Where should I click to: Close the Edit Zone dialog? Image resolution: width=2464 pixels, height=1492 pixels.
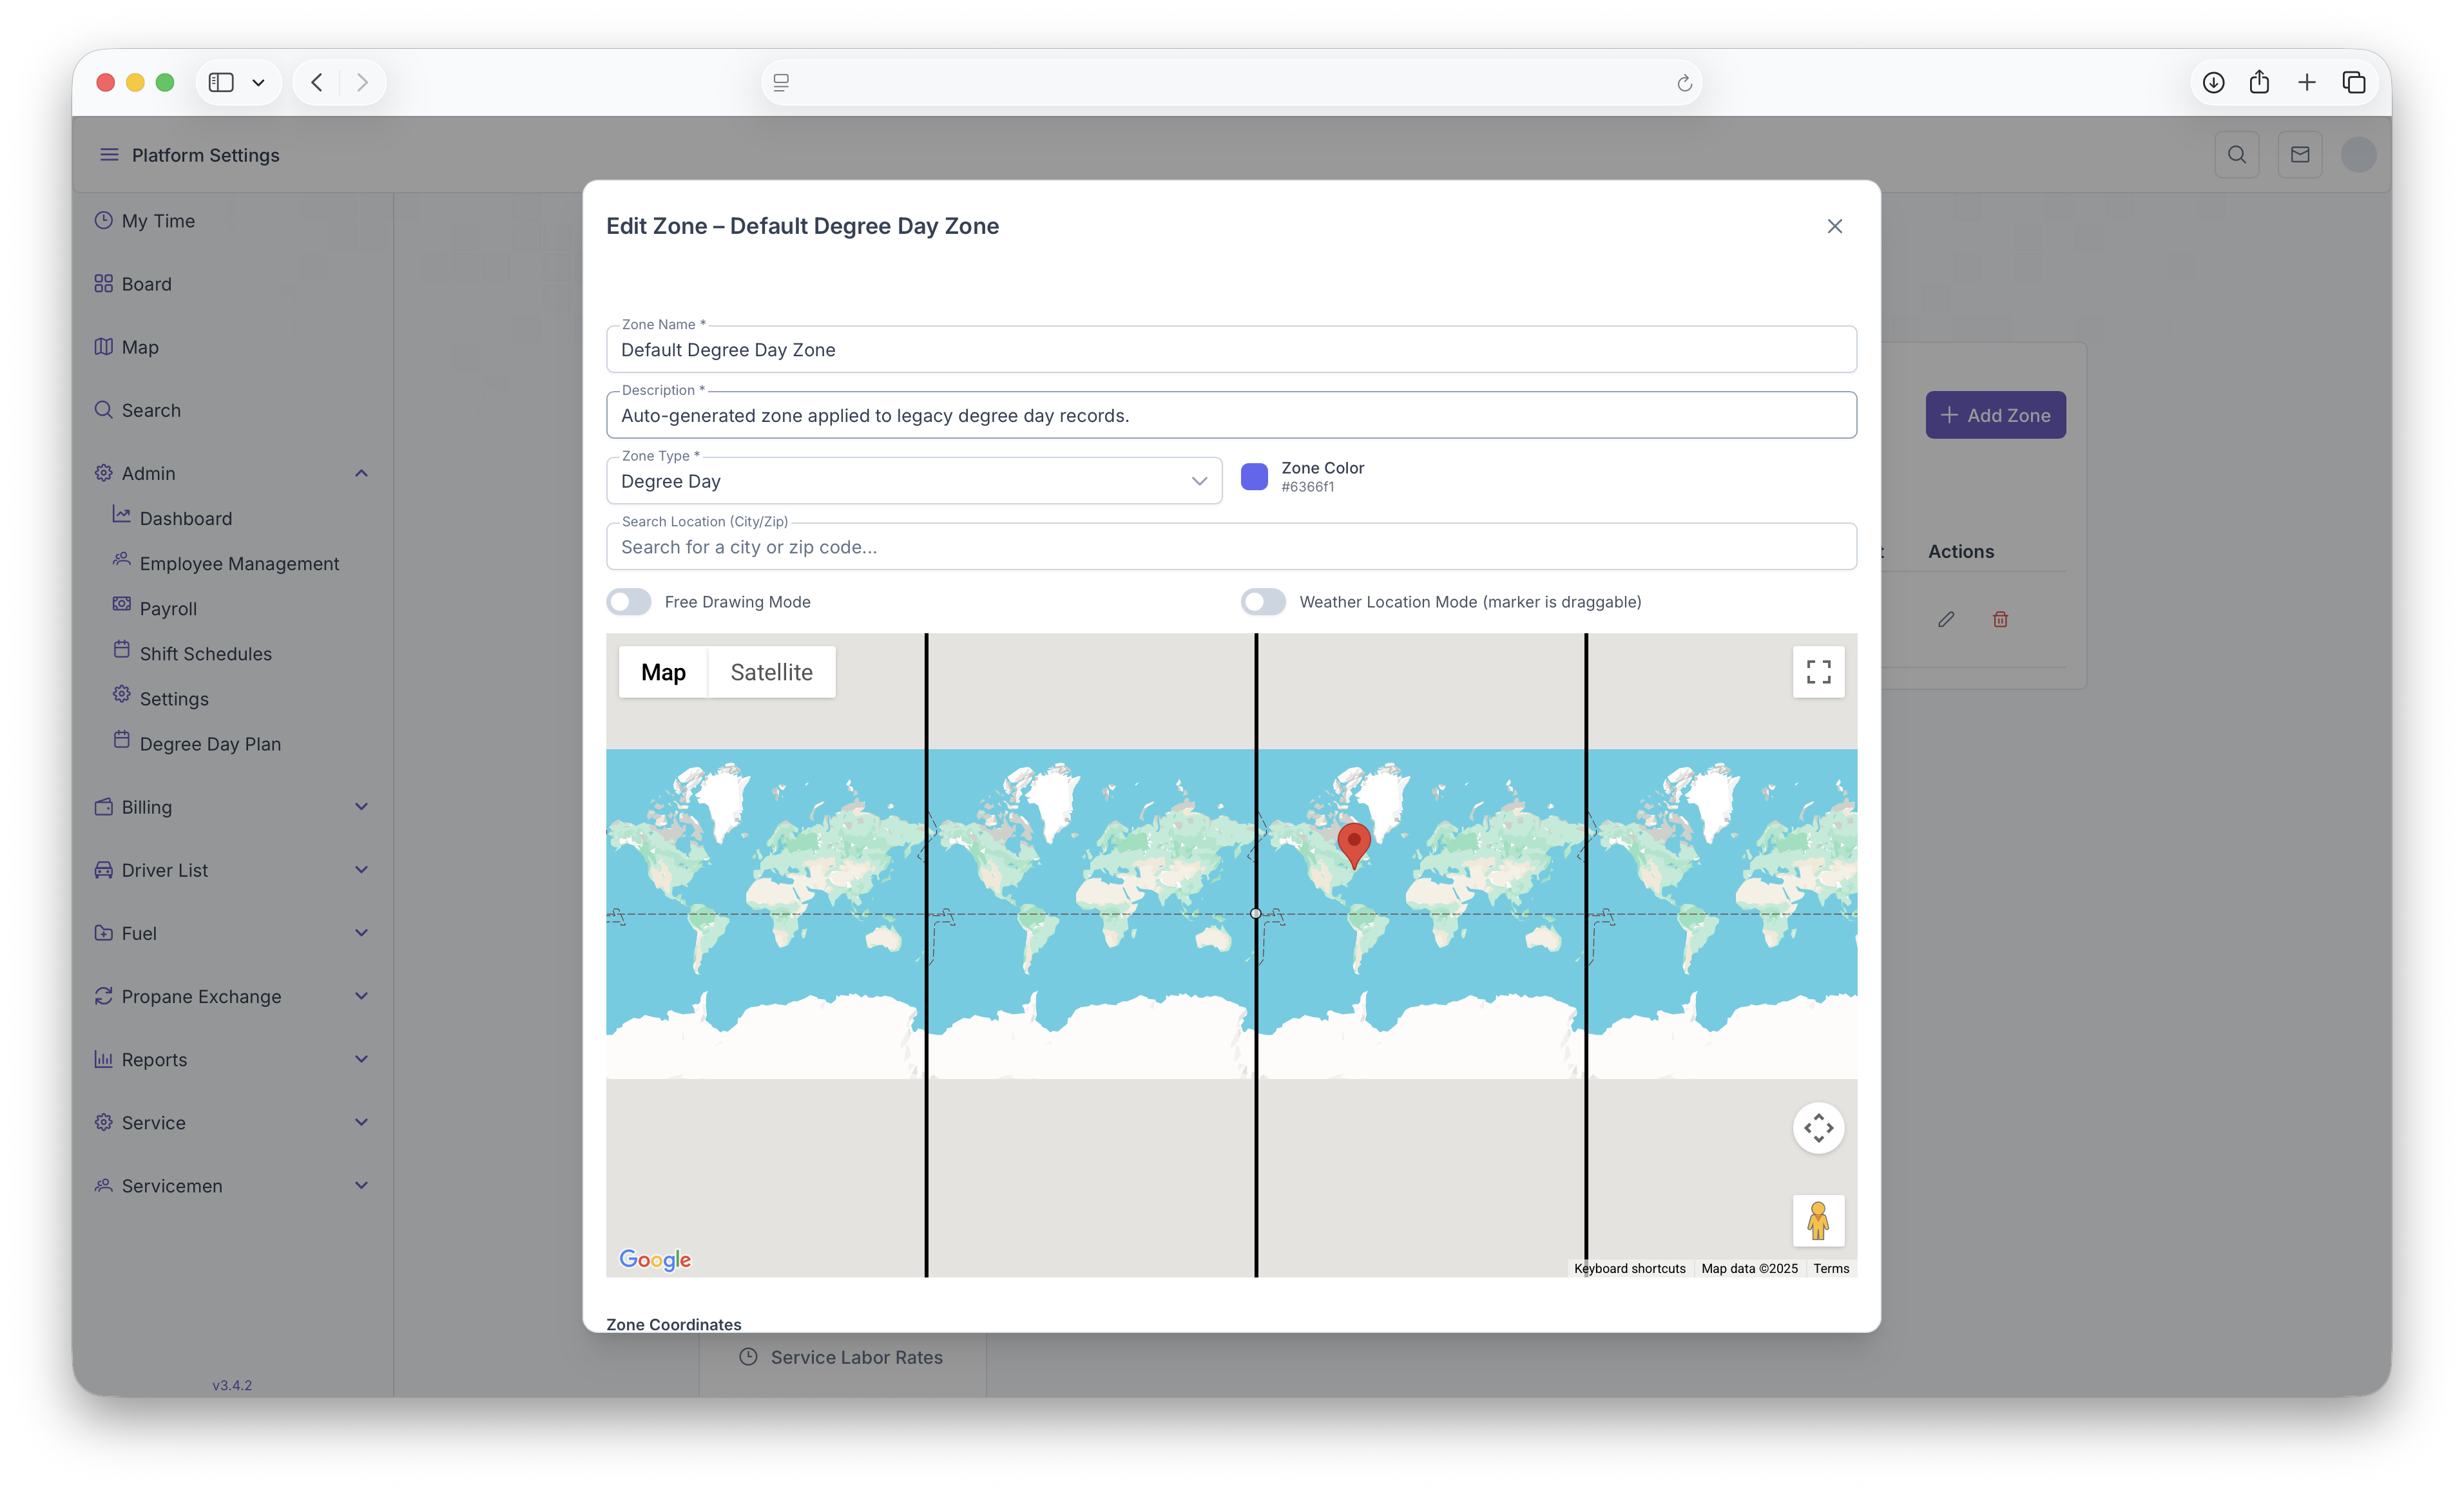click(x=1834, y=226)
